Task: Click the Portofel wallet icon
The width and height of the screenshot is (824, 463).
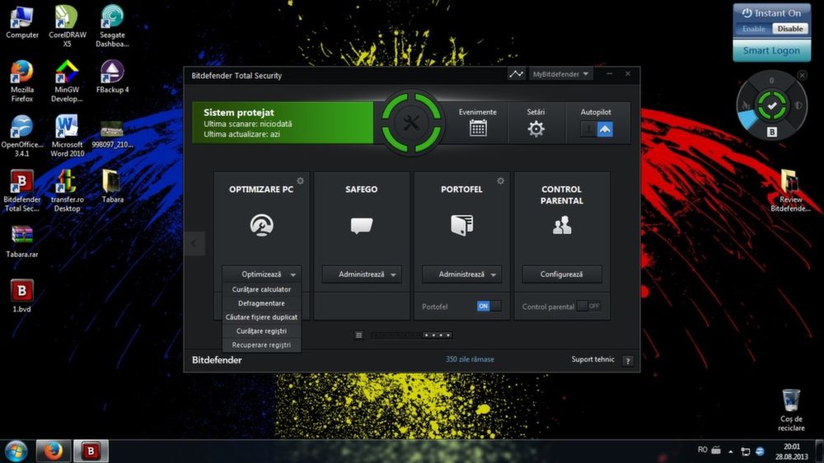Action: tap(461, 225)
